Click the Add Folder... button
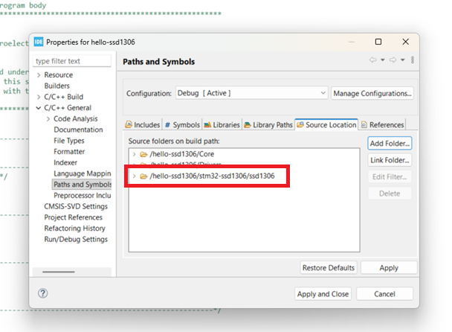452x332 pixels. (x=390, y=143)
